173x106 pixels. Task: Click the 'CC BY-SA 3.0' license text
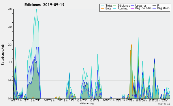click(164, 104)
